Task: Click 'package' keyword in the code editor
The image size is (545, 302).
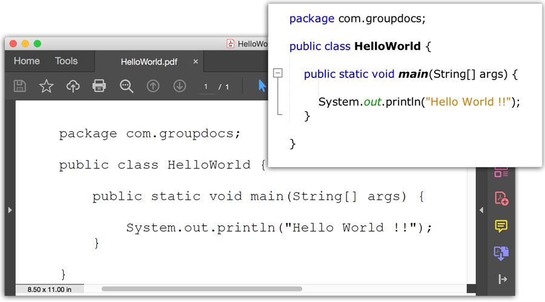Action: pyautogui.click(x=312, y=18)
